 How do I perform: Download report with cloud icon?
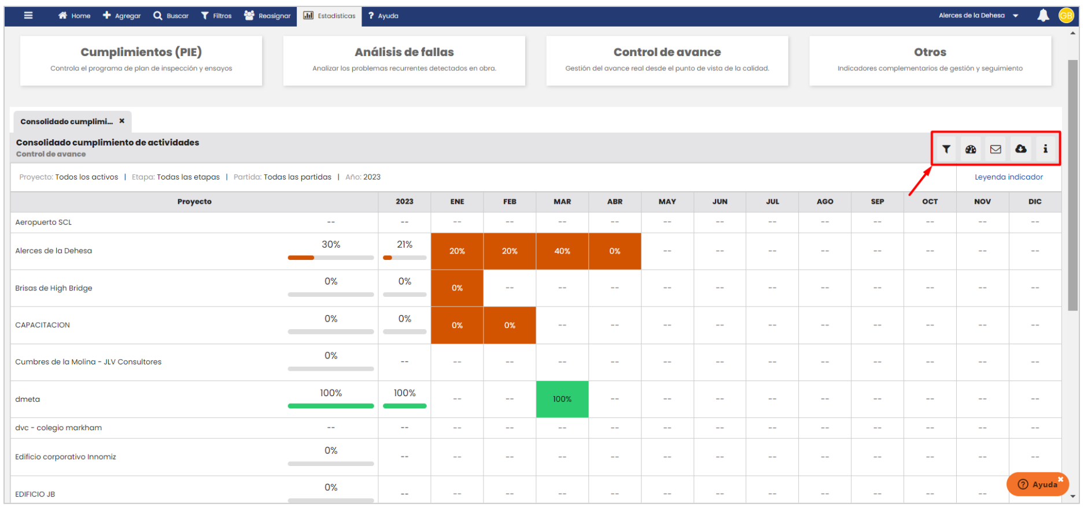click(x=1021, y=149)
